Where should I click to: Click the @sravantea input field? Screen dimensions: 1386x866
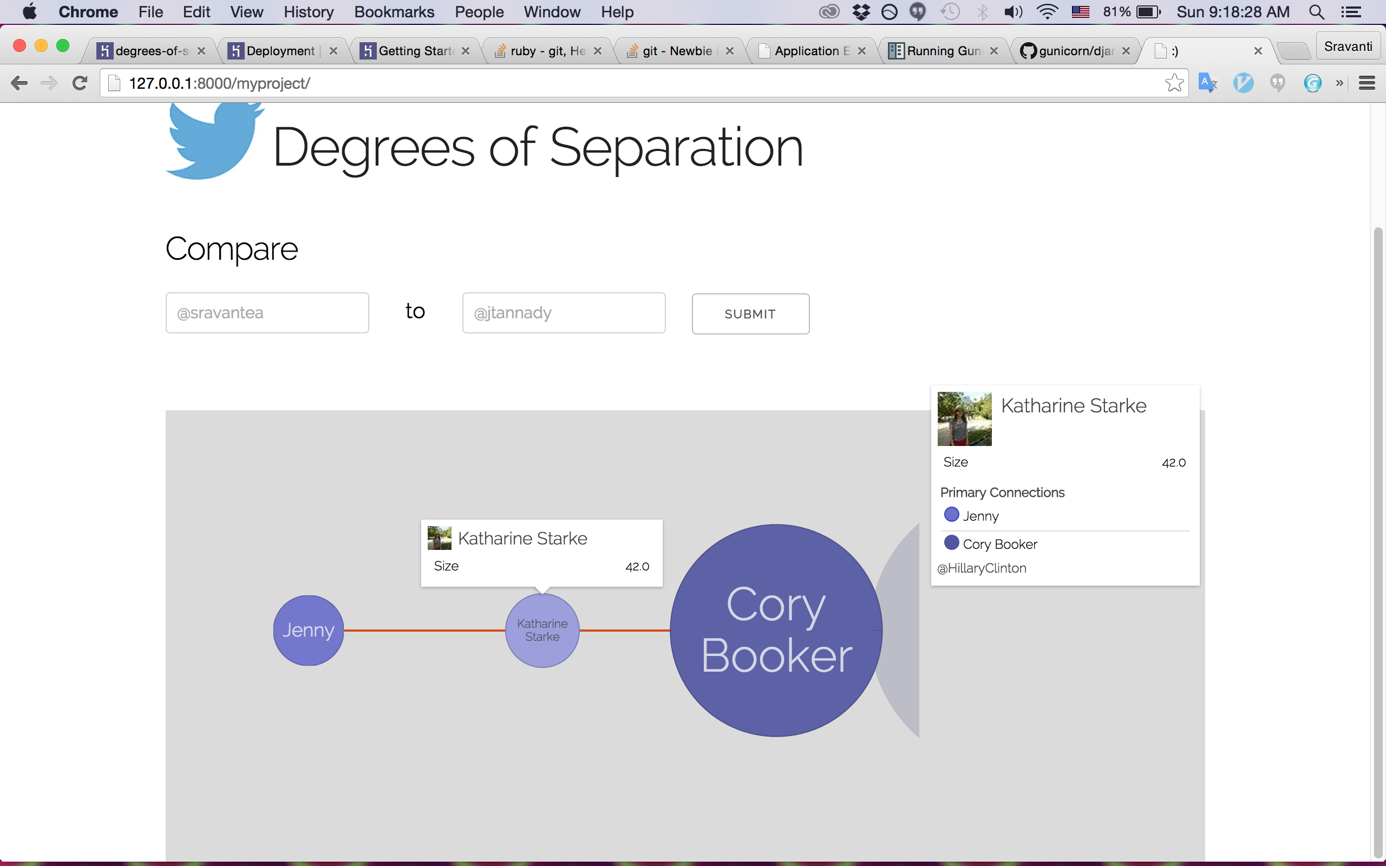(267, 313)
